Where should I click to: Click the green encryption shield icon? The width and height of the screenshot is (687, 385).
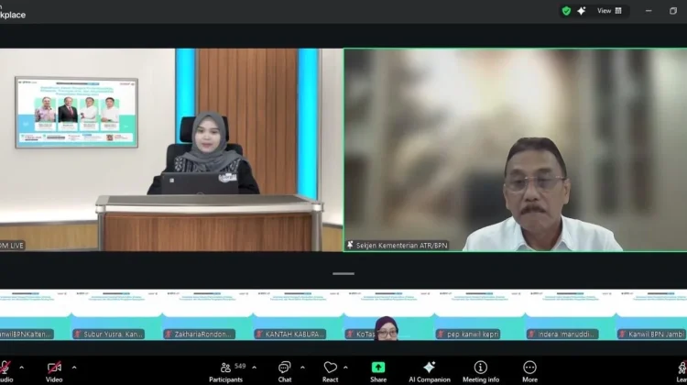coord(566,11)
